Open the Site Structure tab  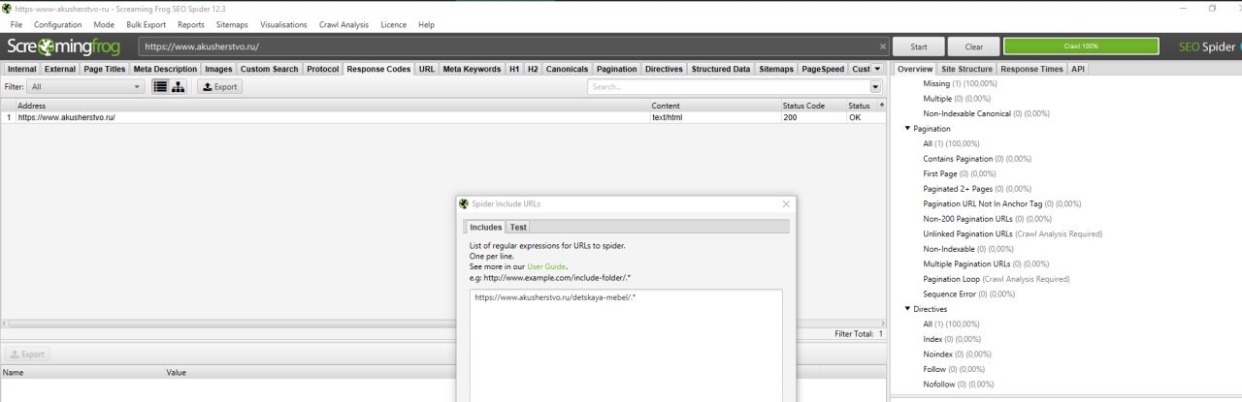[966, 69]
